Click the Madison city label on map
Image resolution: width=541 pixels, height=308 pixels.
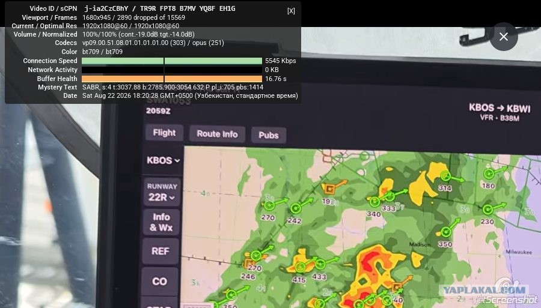coord(420,244)
